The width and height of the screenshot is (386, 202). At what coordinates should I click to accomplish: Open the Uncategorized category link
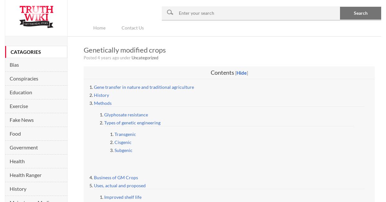145,58
